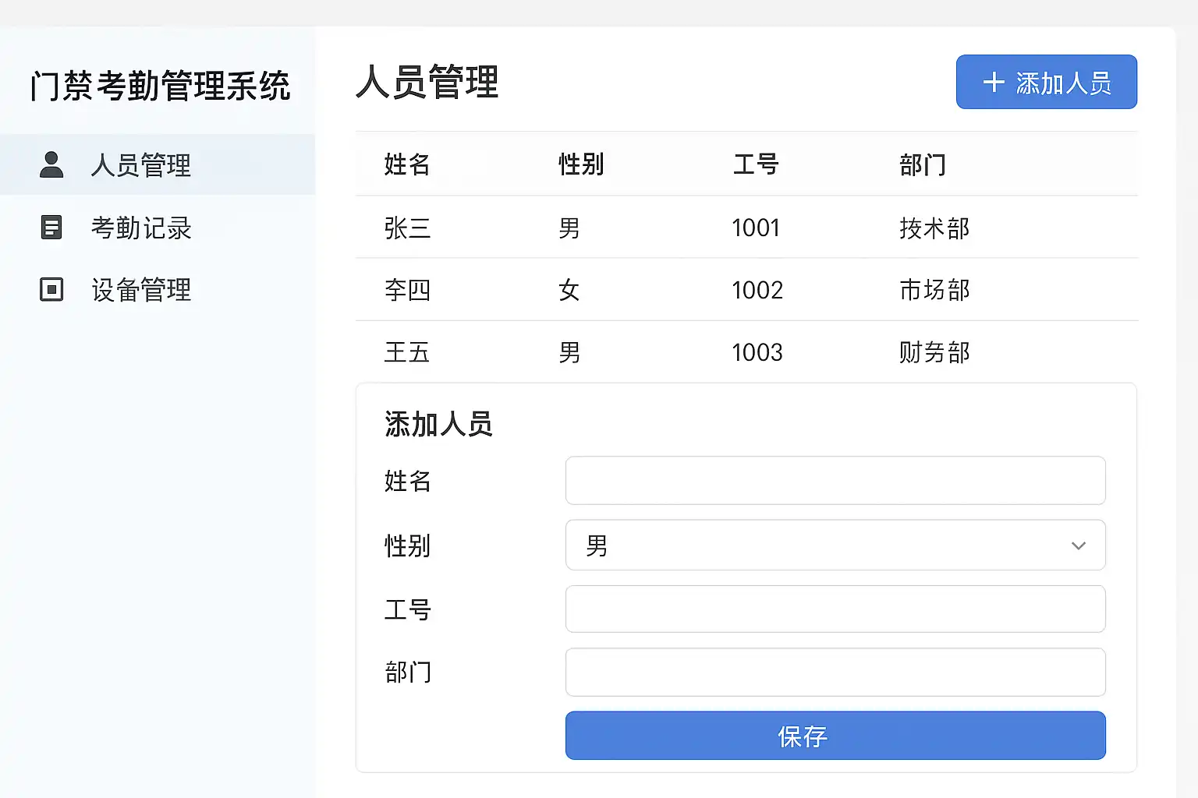Viewport: 1198px width, 798px height.
Task: Click the person icon in sidebar
Action: pyautogui.click(x=51, y=164)
